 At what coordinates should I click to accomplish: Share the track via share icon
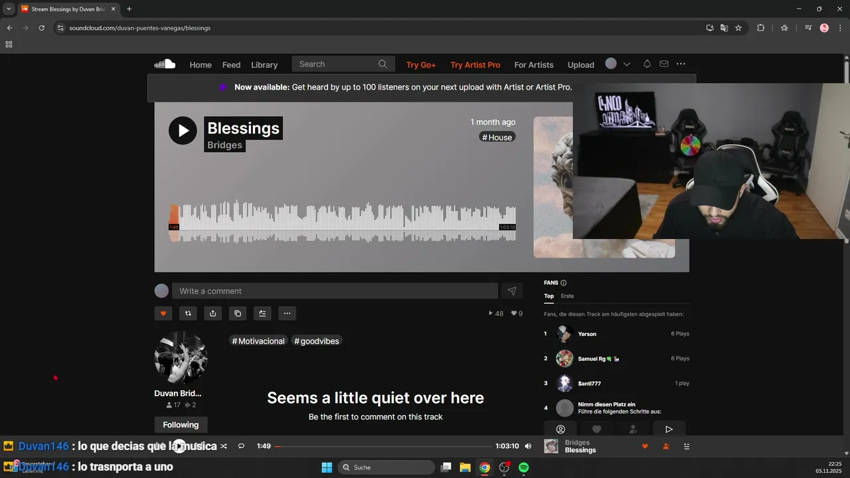[x=212, y=313]
